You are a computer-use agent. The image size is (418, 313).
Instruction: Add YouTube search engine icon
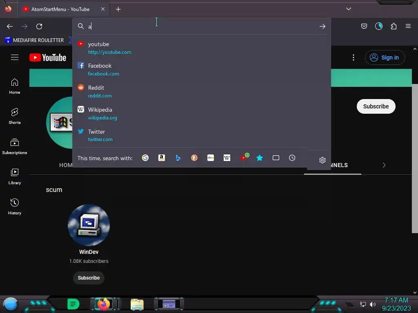[244, 157]
